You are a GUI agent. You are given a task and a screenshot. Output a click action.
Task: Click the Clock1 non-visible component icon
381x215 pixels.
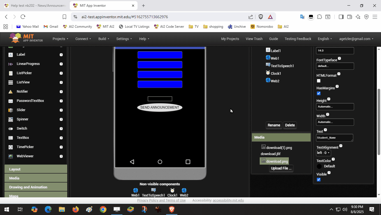tap(172, 190)
